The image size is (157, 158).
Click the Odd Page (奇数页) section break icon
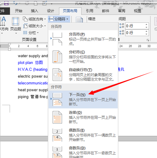coord(57,152)
